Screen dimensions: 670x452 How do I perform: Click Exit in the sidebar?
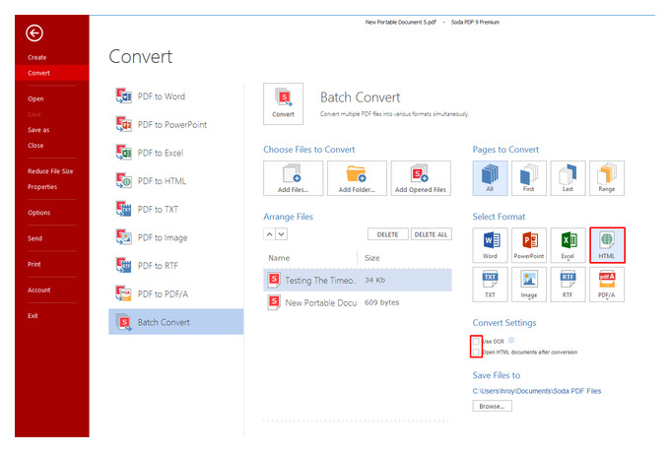coord(33,316)
